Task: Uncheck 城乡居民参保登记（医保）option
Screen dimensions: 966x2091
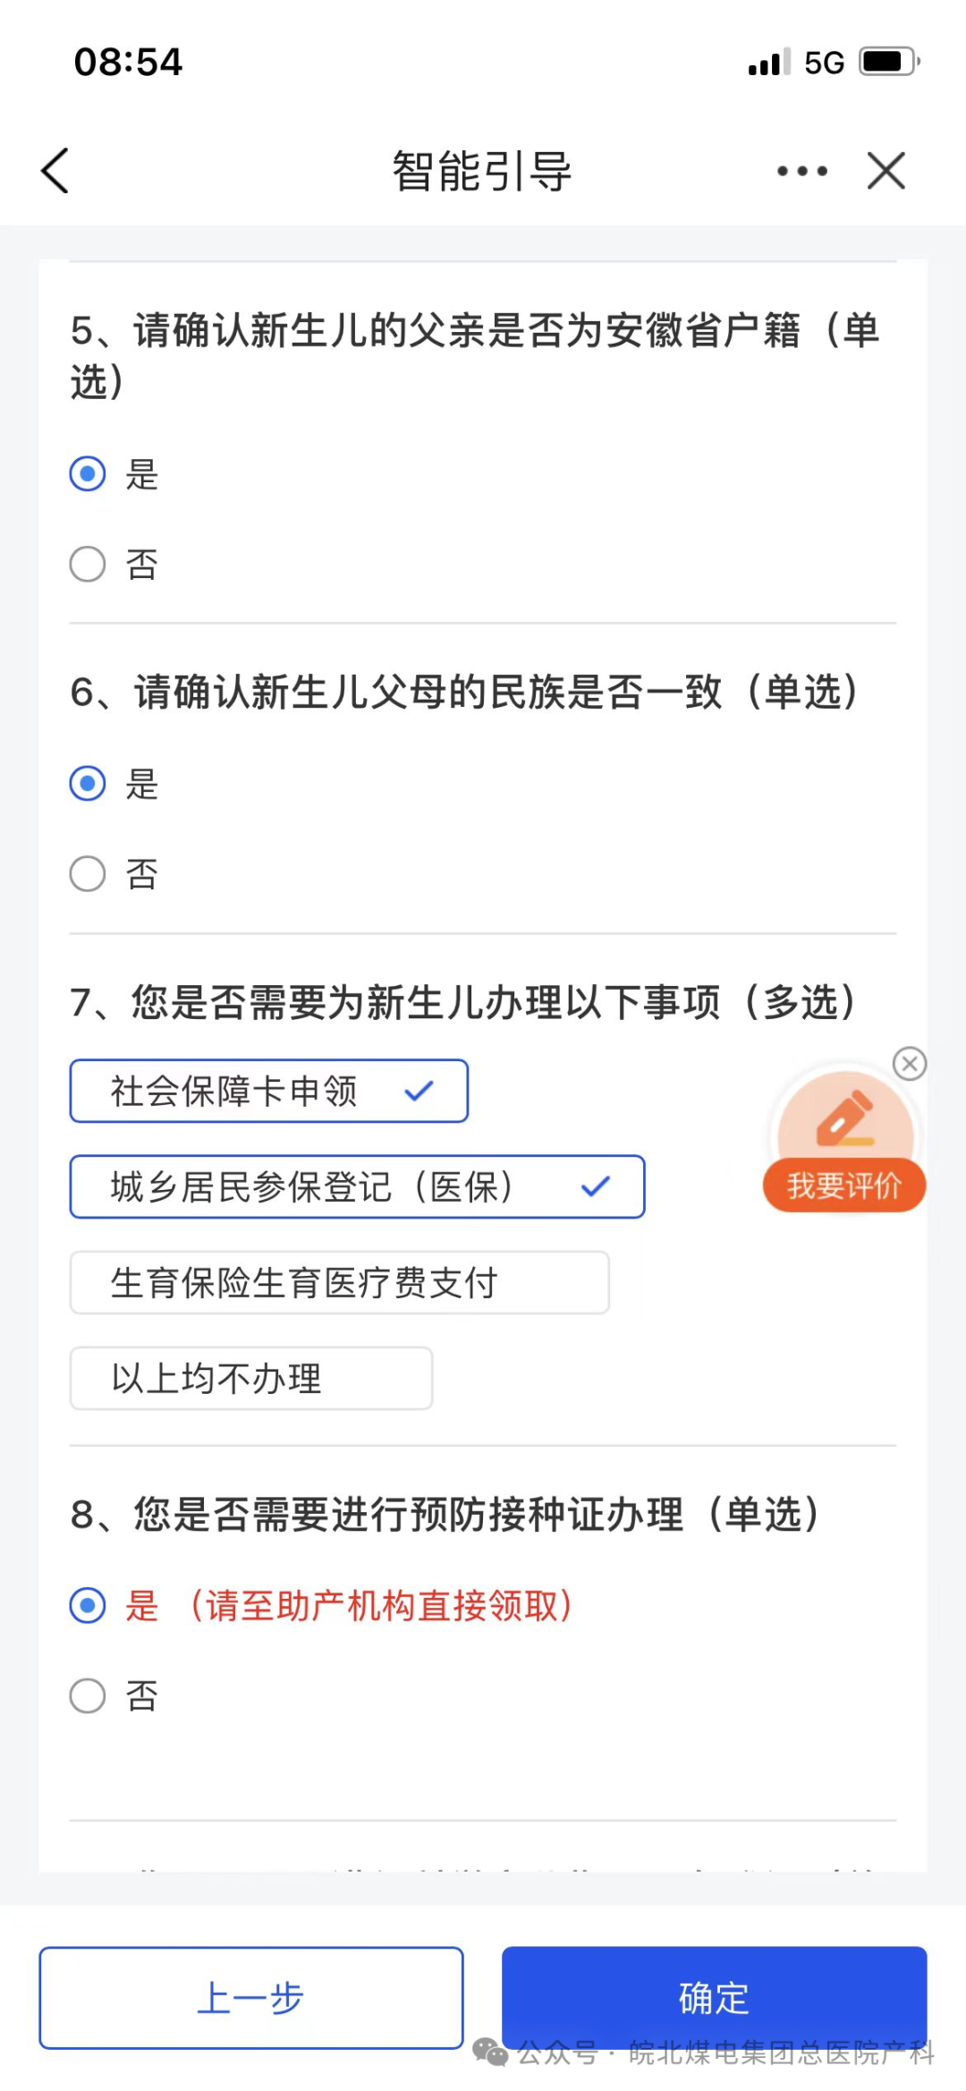Action: tap(357, 1186)
